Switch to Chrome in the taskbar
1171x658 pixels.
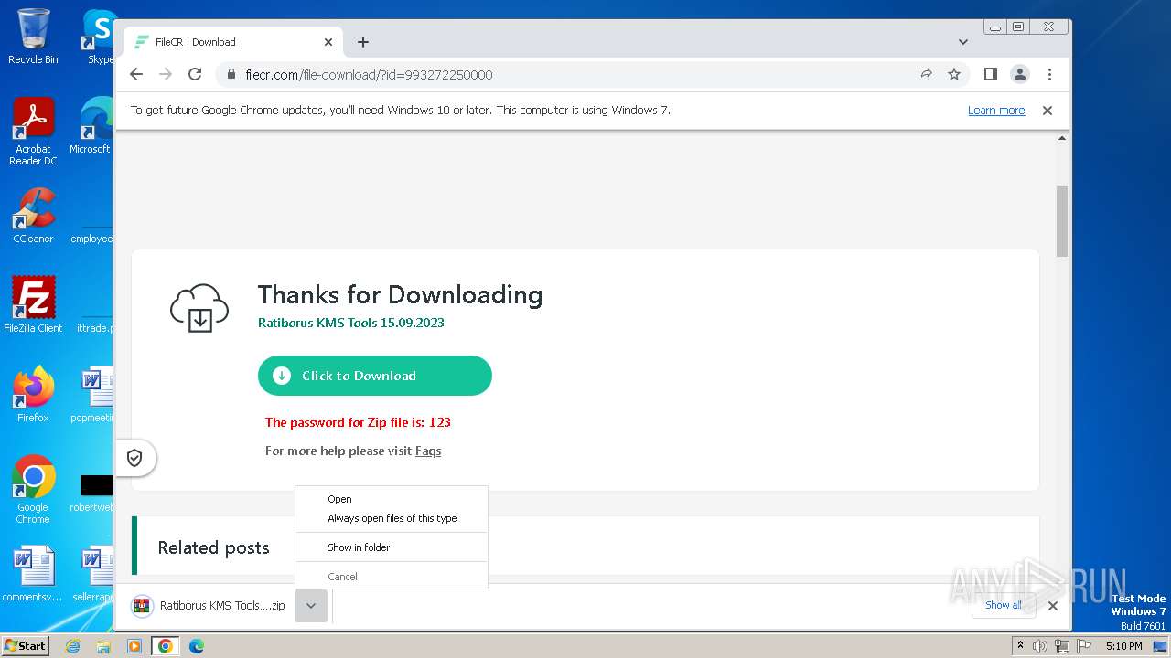pyautogui.click(x=166, y=646)
